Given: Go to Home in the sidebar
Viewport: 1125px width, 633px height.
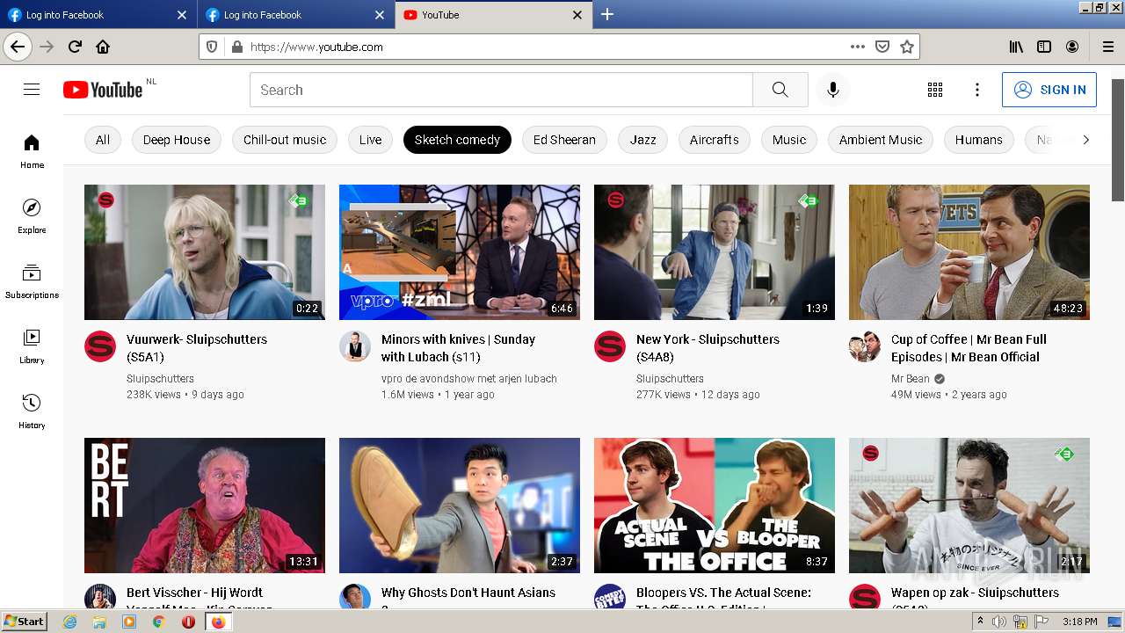Looking at the screenshot, I should [32, 151].
